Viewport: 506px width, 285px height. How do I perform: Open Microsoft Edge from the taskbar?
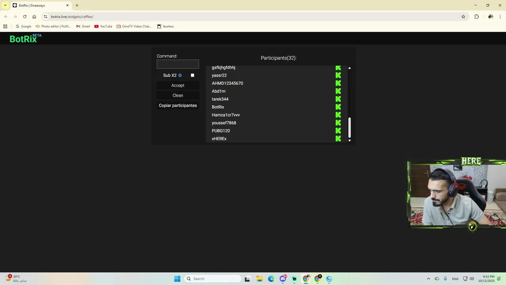[x=271, y=279]
